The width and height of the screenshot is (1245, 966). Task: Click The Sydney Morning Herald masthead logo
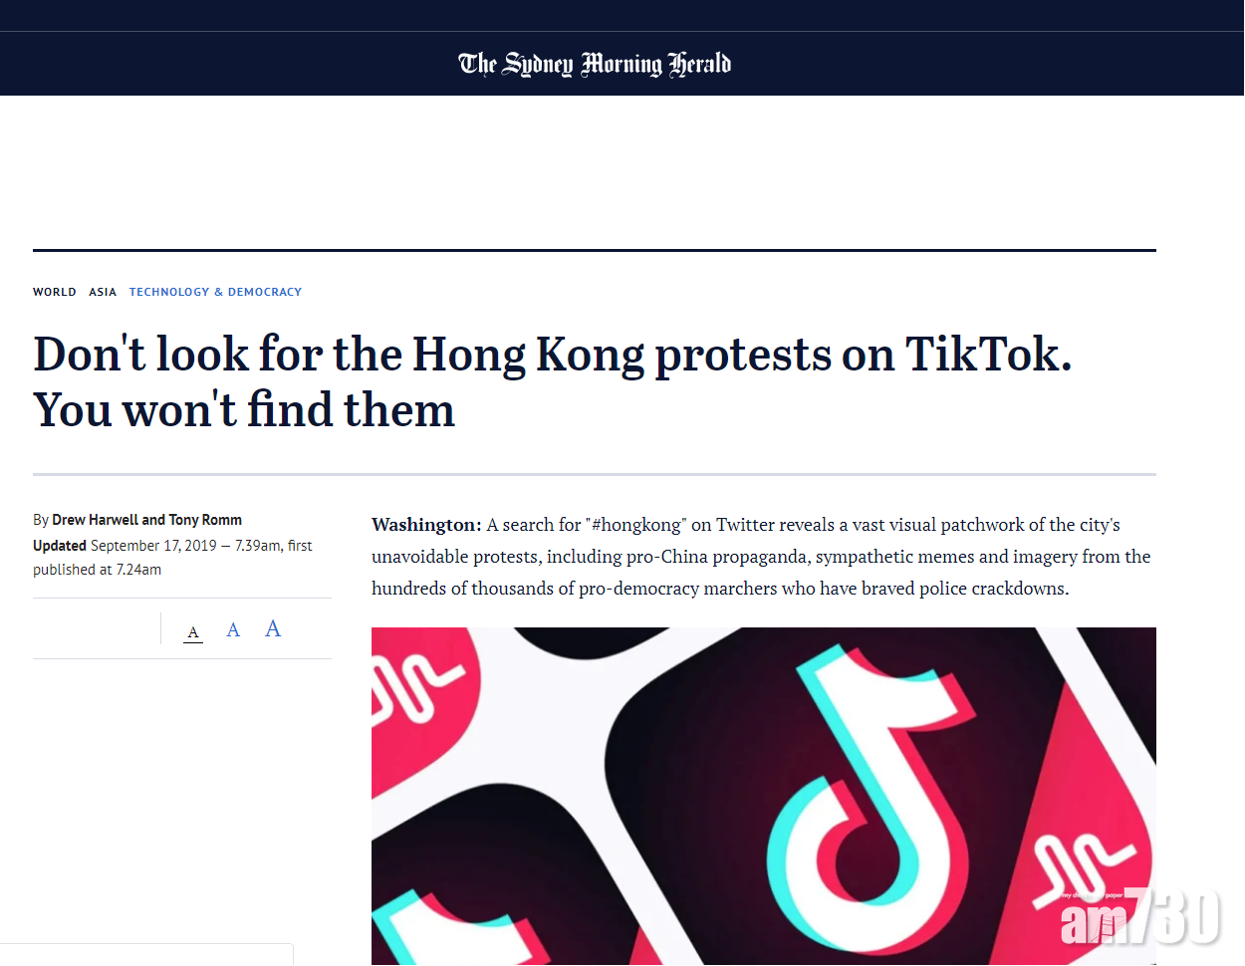(x=595, y=64)
